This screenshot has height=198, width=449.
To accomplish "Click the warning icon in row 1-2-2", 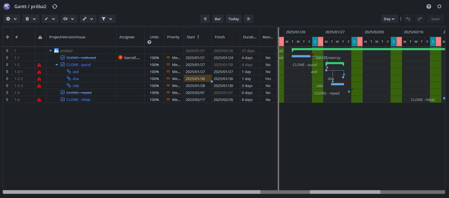I will tap(39, 79).
